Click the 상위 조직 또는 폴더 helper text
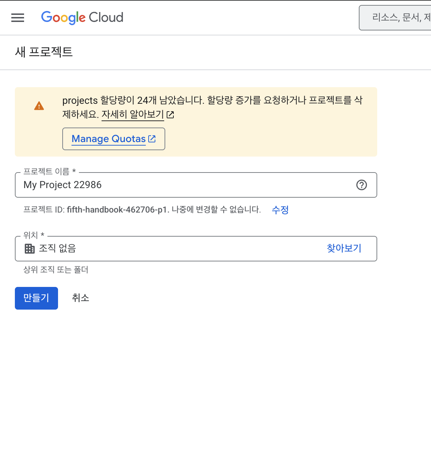 56,270
